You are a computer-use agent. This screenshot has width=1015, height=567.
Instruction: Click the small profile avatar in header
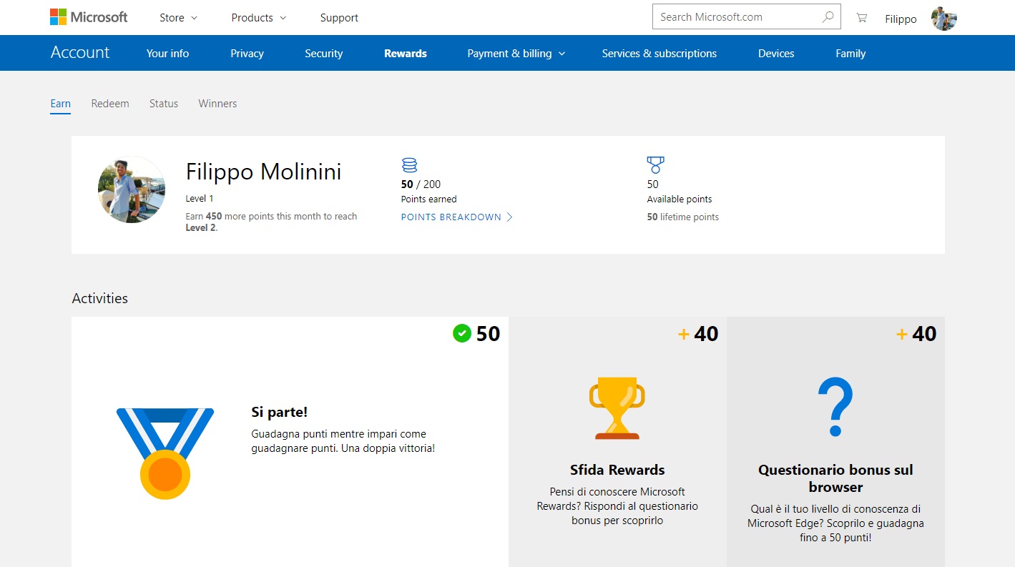[x=943, y=19]
